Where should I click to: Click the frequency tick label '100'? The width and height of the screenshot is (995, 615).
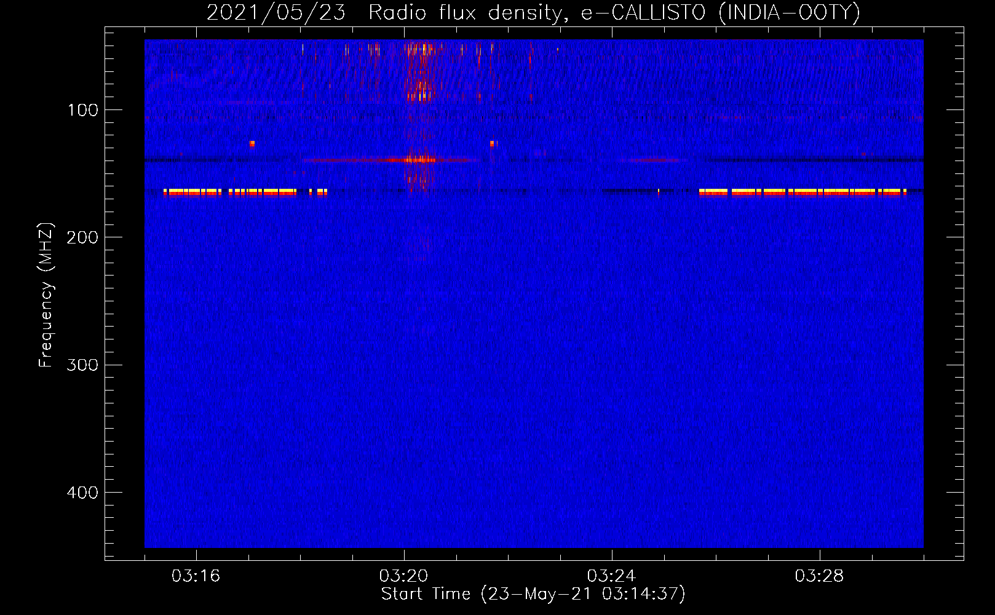[83, 110]
